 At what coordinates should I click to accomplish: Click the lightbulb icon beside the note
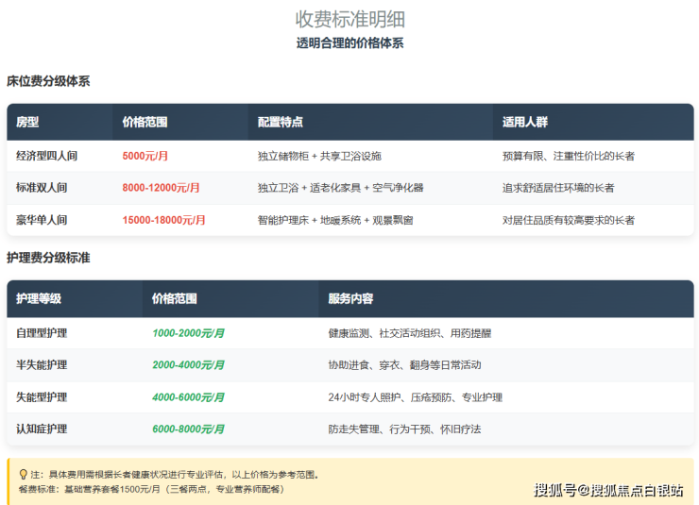click(23, 475)
